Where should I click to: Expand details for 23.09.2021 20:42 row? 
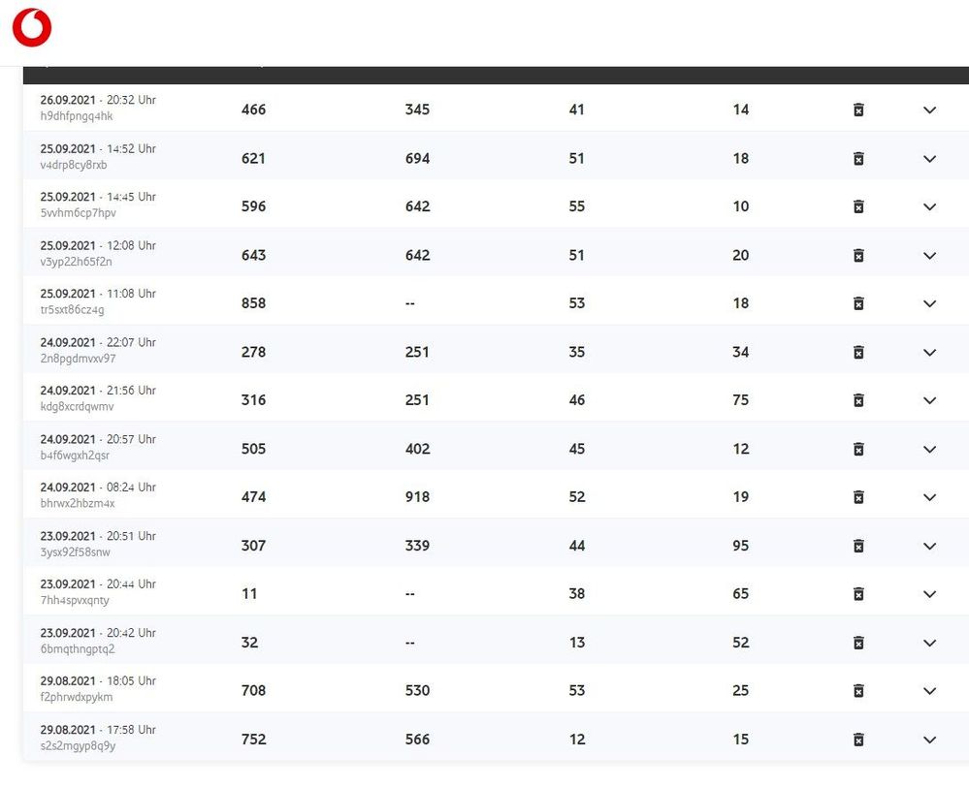[x=929, y=644]
